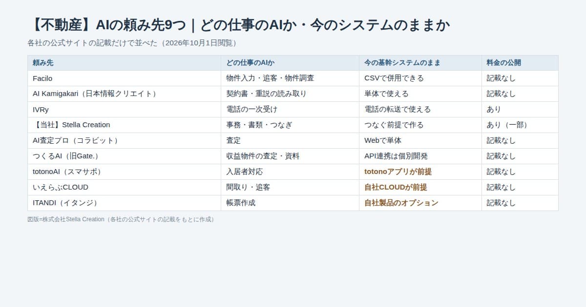Click the Webで単体 cell

(x=420, y=141)
